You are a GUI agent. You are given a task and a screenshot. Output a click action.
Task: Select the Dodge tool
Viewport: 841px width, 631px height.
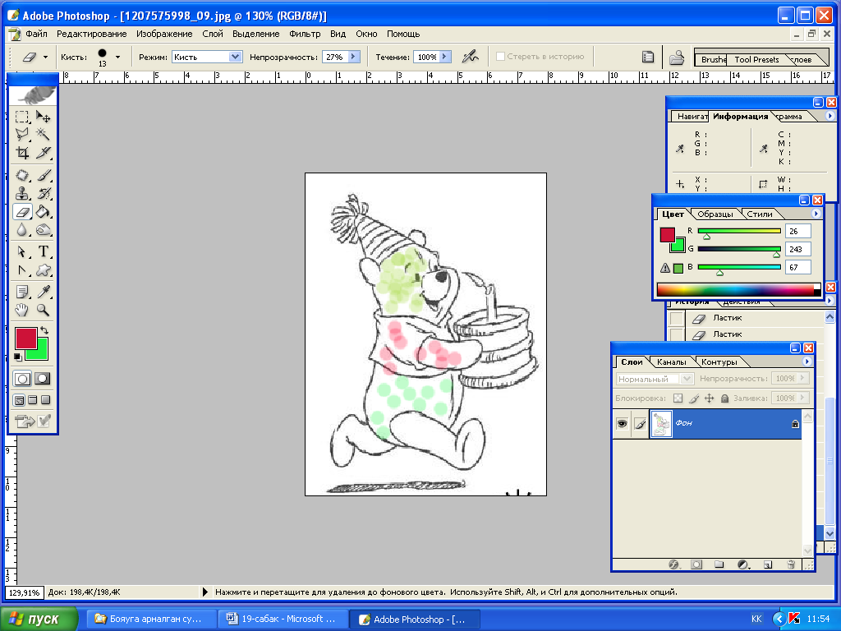(x=43, y=230)
